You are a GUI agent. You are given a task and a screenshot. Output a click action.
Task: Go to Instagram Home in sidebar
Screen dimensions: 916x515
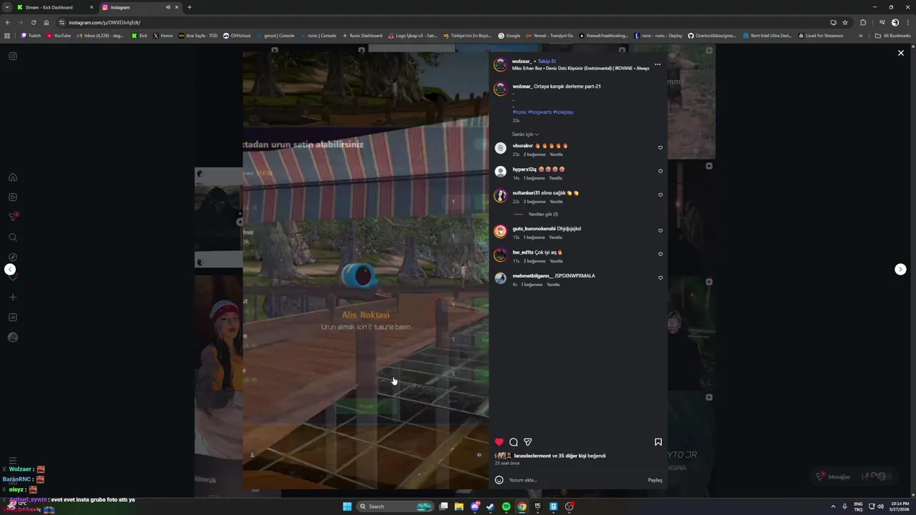tap(13, 177)
